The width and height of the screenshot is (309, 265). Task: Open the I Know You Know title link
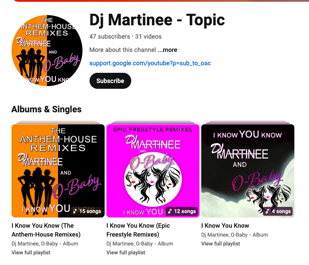pos(225,225)
